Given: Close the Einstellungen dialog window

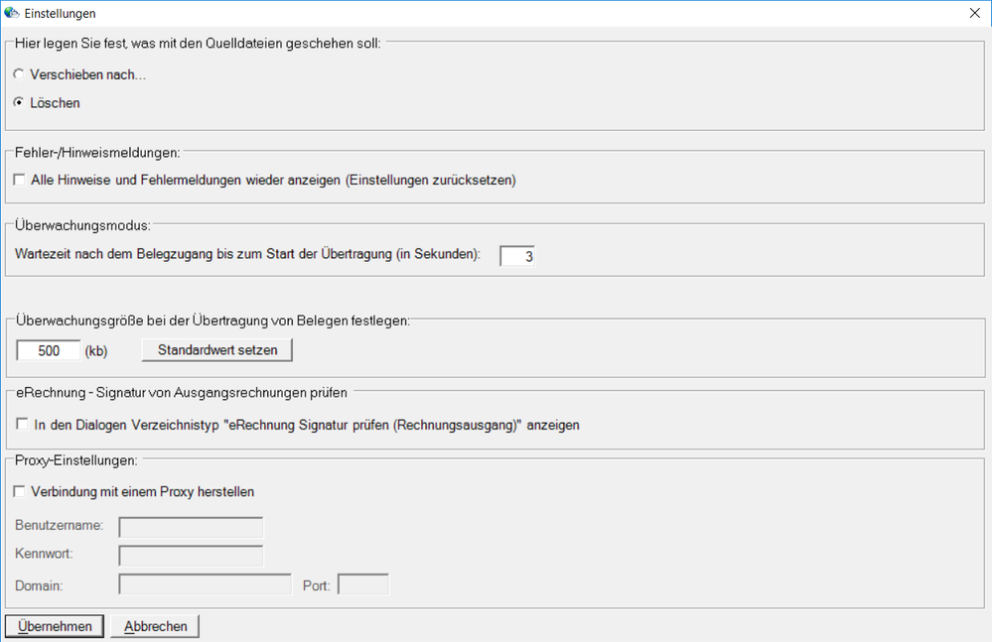Looking at the screenshot, I should [x=974, y=13].
